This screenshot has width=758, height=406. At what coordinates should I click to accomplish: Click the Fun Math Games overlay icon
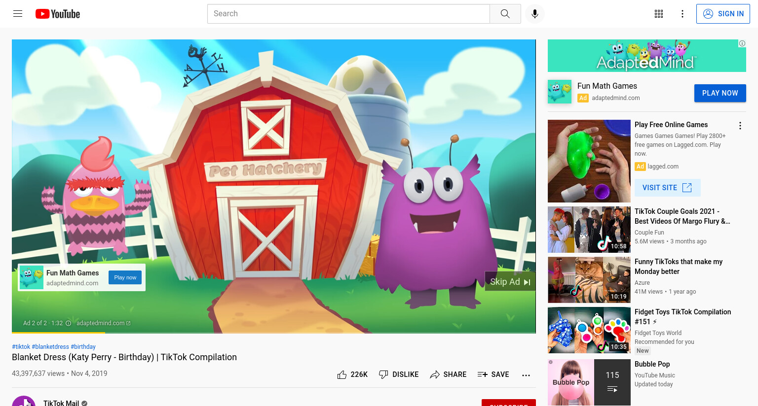[32, 277]
